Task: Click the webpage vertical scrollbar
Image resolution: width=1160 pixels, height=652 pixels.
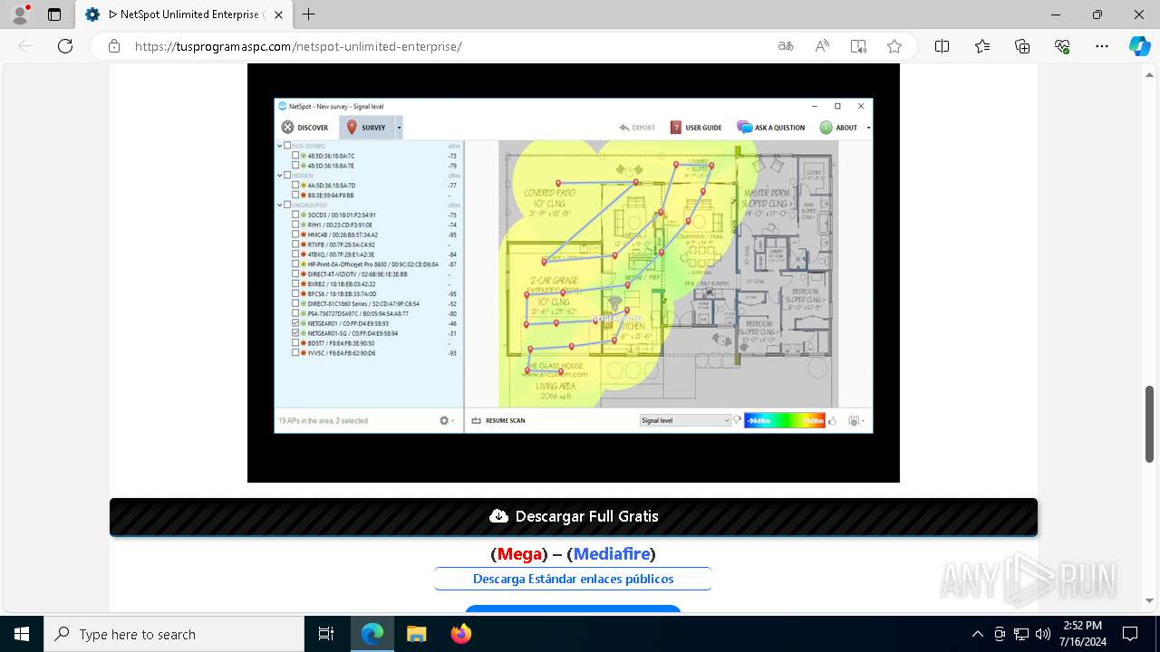Action: point(1150,422)
